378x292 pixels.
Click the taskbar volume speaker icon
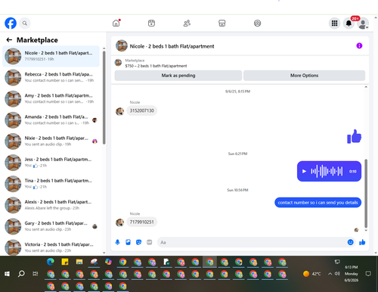coord(337,274)
